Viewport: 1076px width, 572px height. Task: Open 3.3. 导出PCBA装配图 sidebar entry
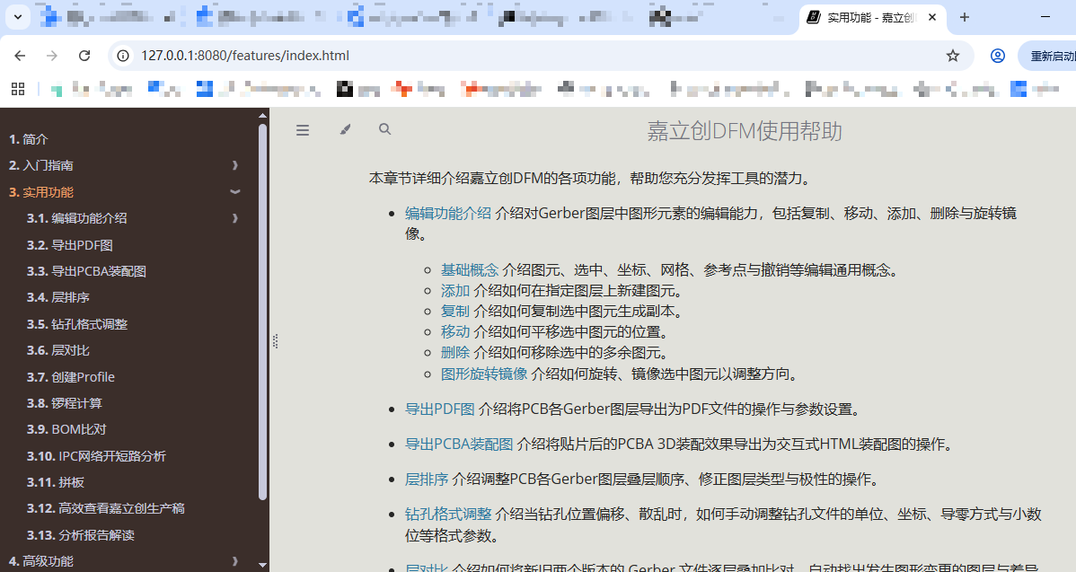pos(86,271)
